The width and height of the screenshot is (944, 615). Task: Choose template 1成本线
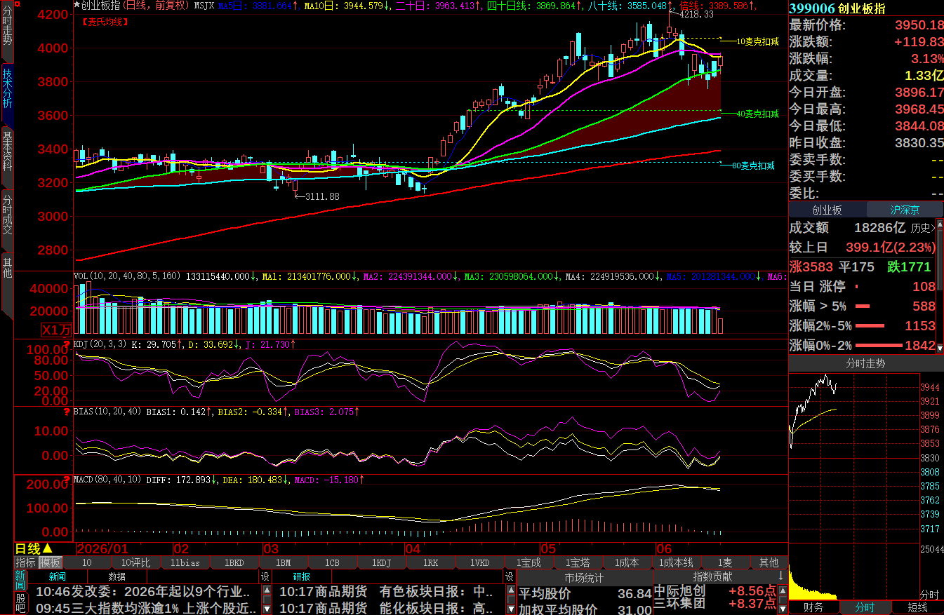point(676,562)
